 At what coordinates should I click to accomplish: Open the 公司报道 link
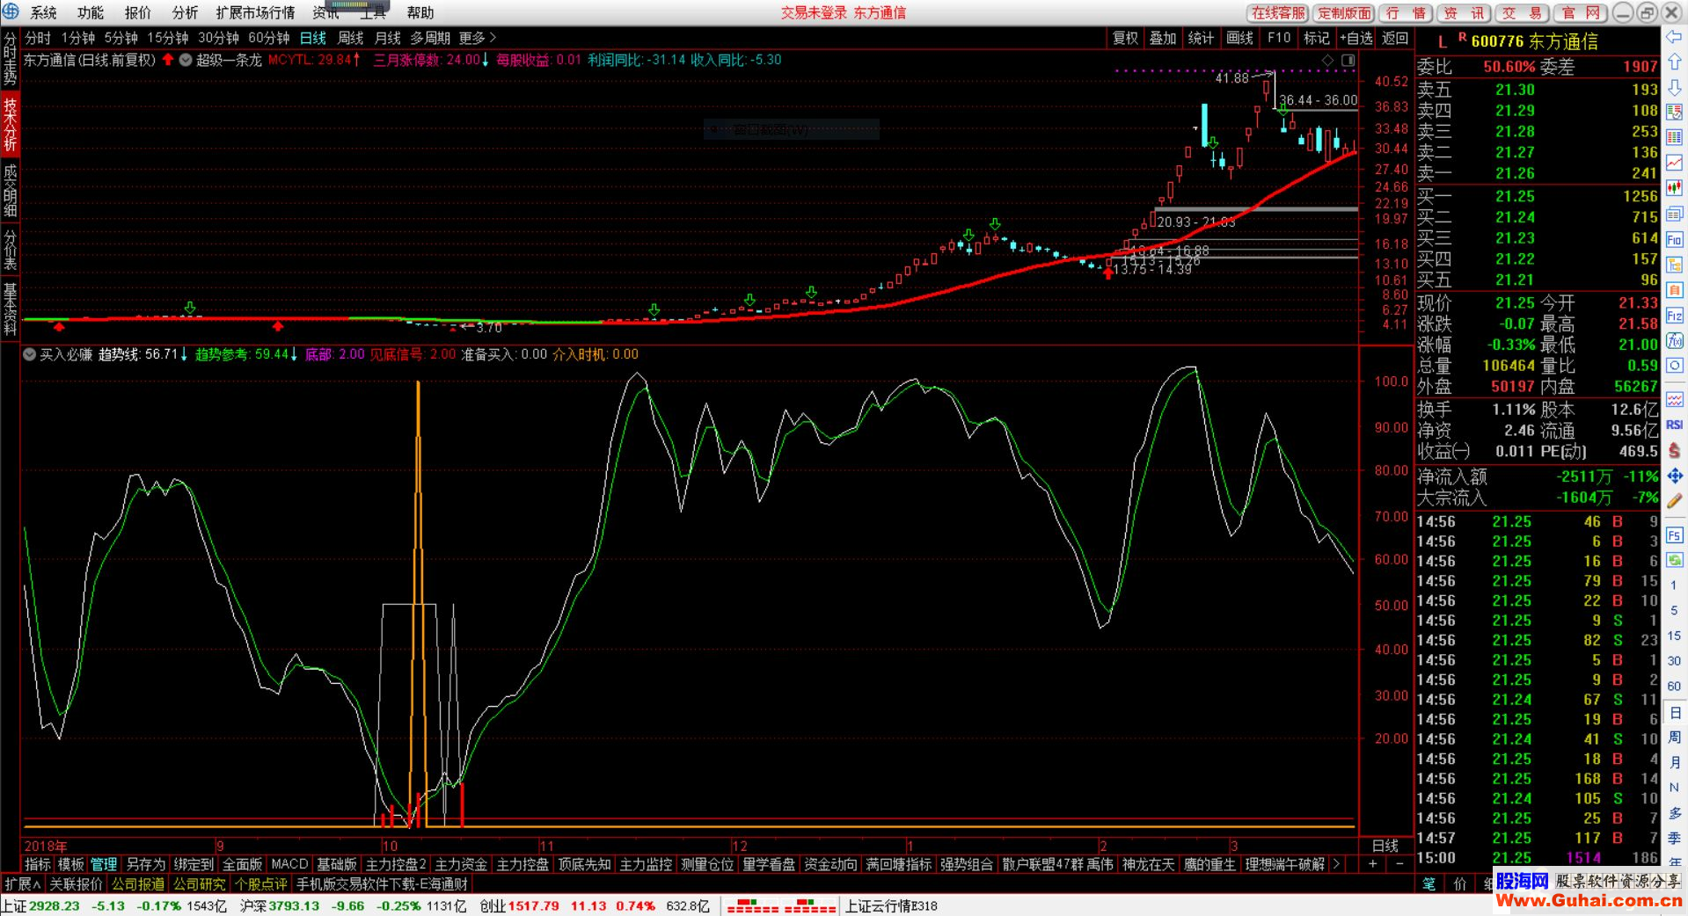[x=138, y=883]
